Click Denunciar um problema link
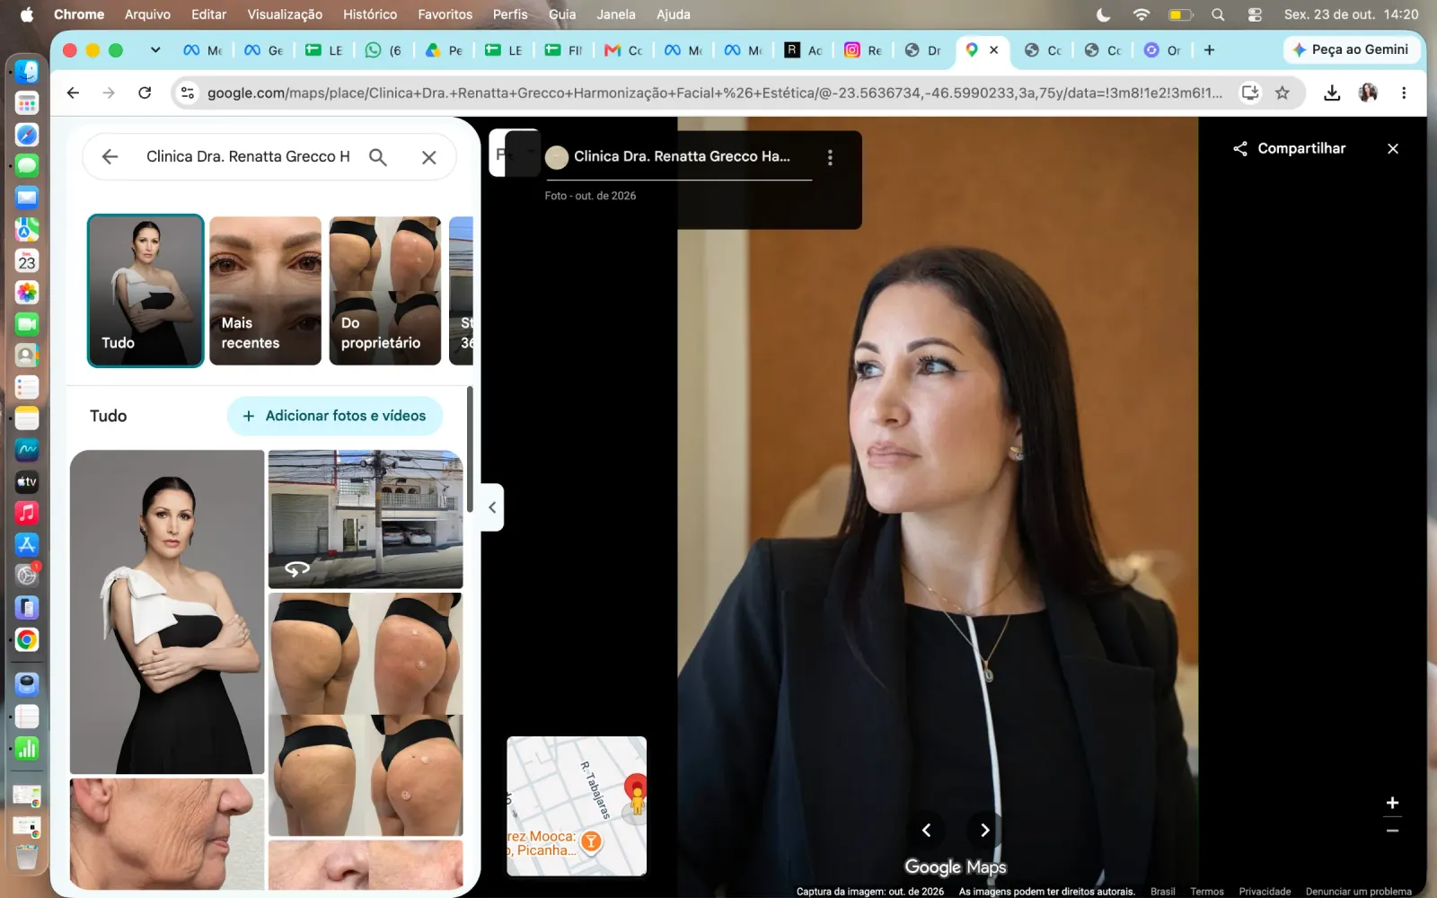The height and width of the screenshot is (898, 1437). [1358, 892]
